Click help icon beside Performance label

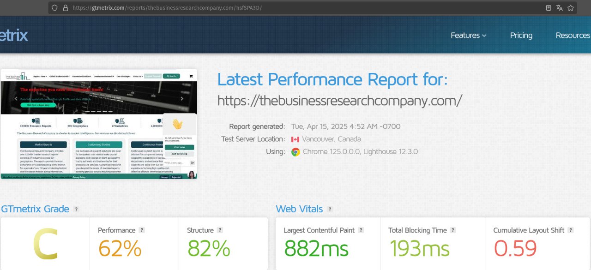click(x=142, y=230)
